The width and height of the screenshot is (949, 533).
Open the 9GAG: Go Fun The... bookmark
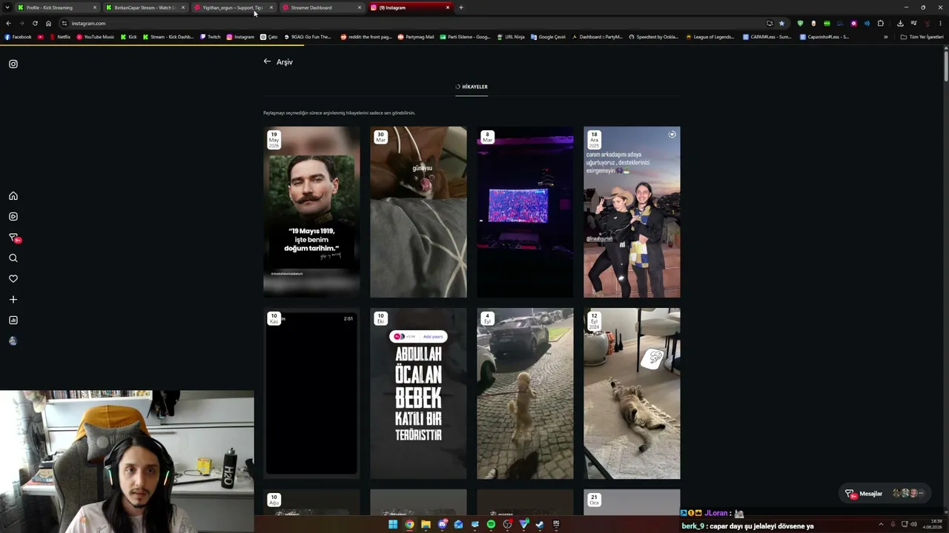306,37
